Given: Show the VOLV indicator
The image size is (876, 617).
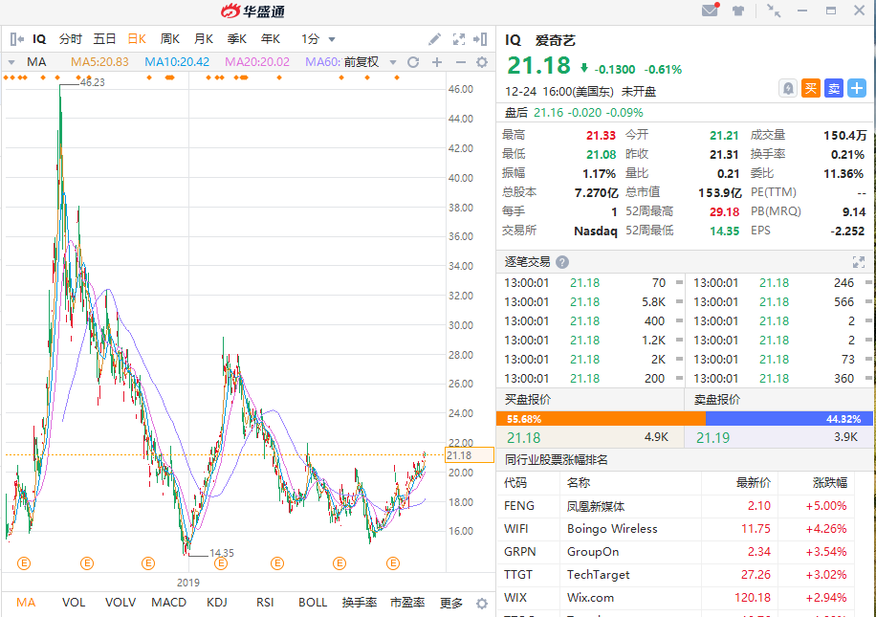Looking at the screenshot, I should tap(120, 603).
